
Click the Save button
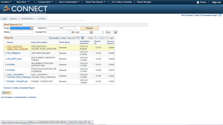click(7, 93)
